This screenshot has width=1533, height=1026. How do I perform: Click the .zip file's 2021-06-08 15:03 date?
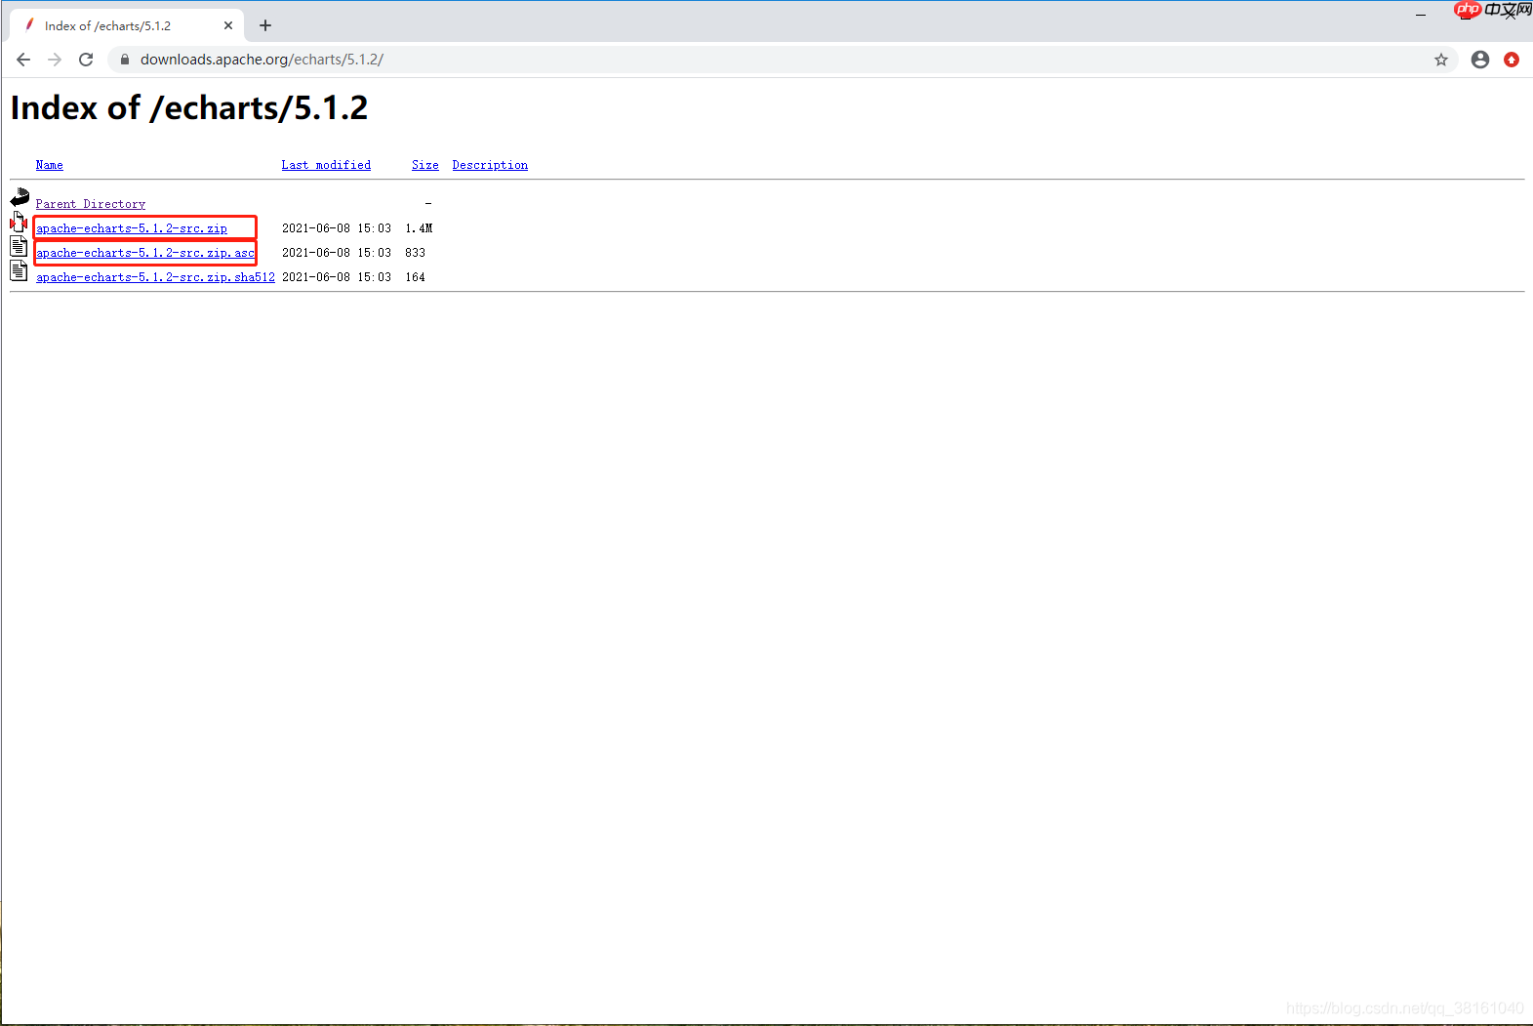[337, 228]
